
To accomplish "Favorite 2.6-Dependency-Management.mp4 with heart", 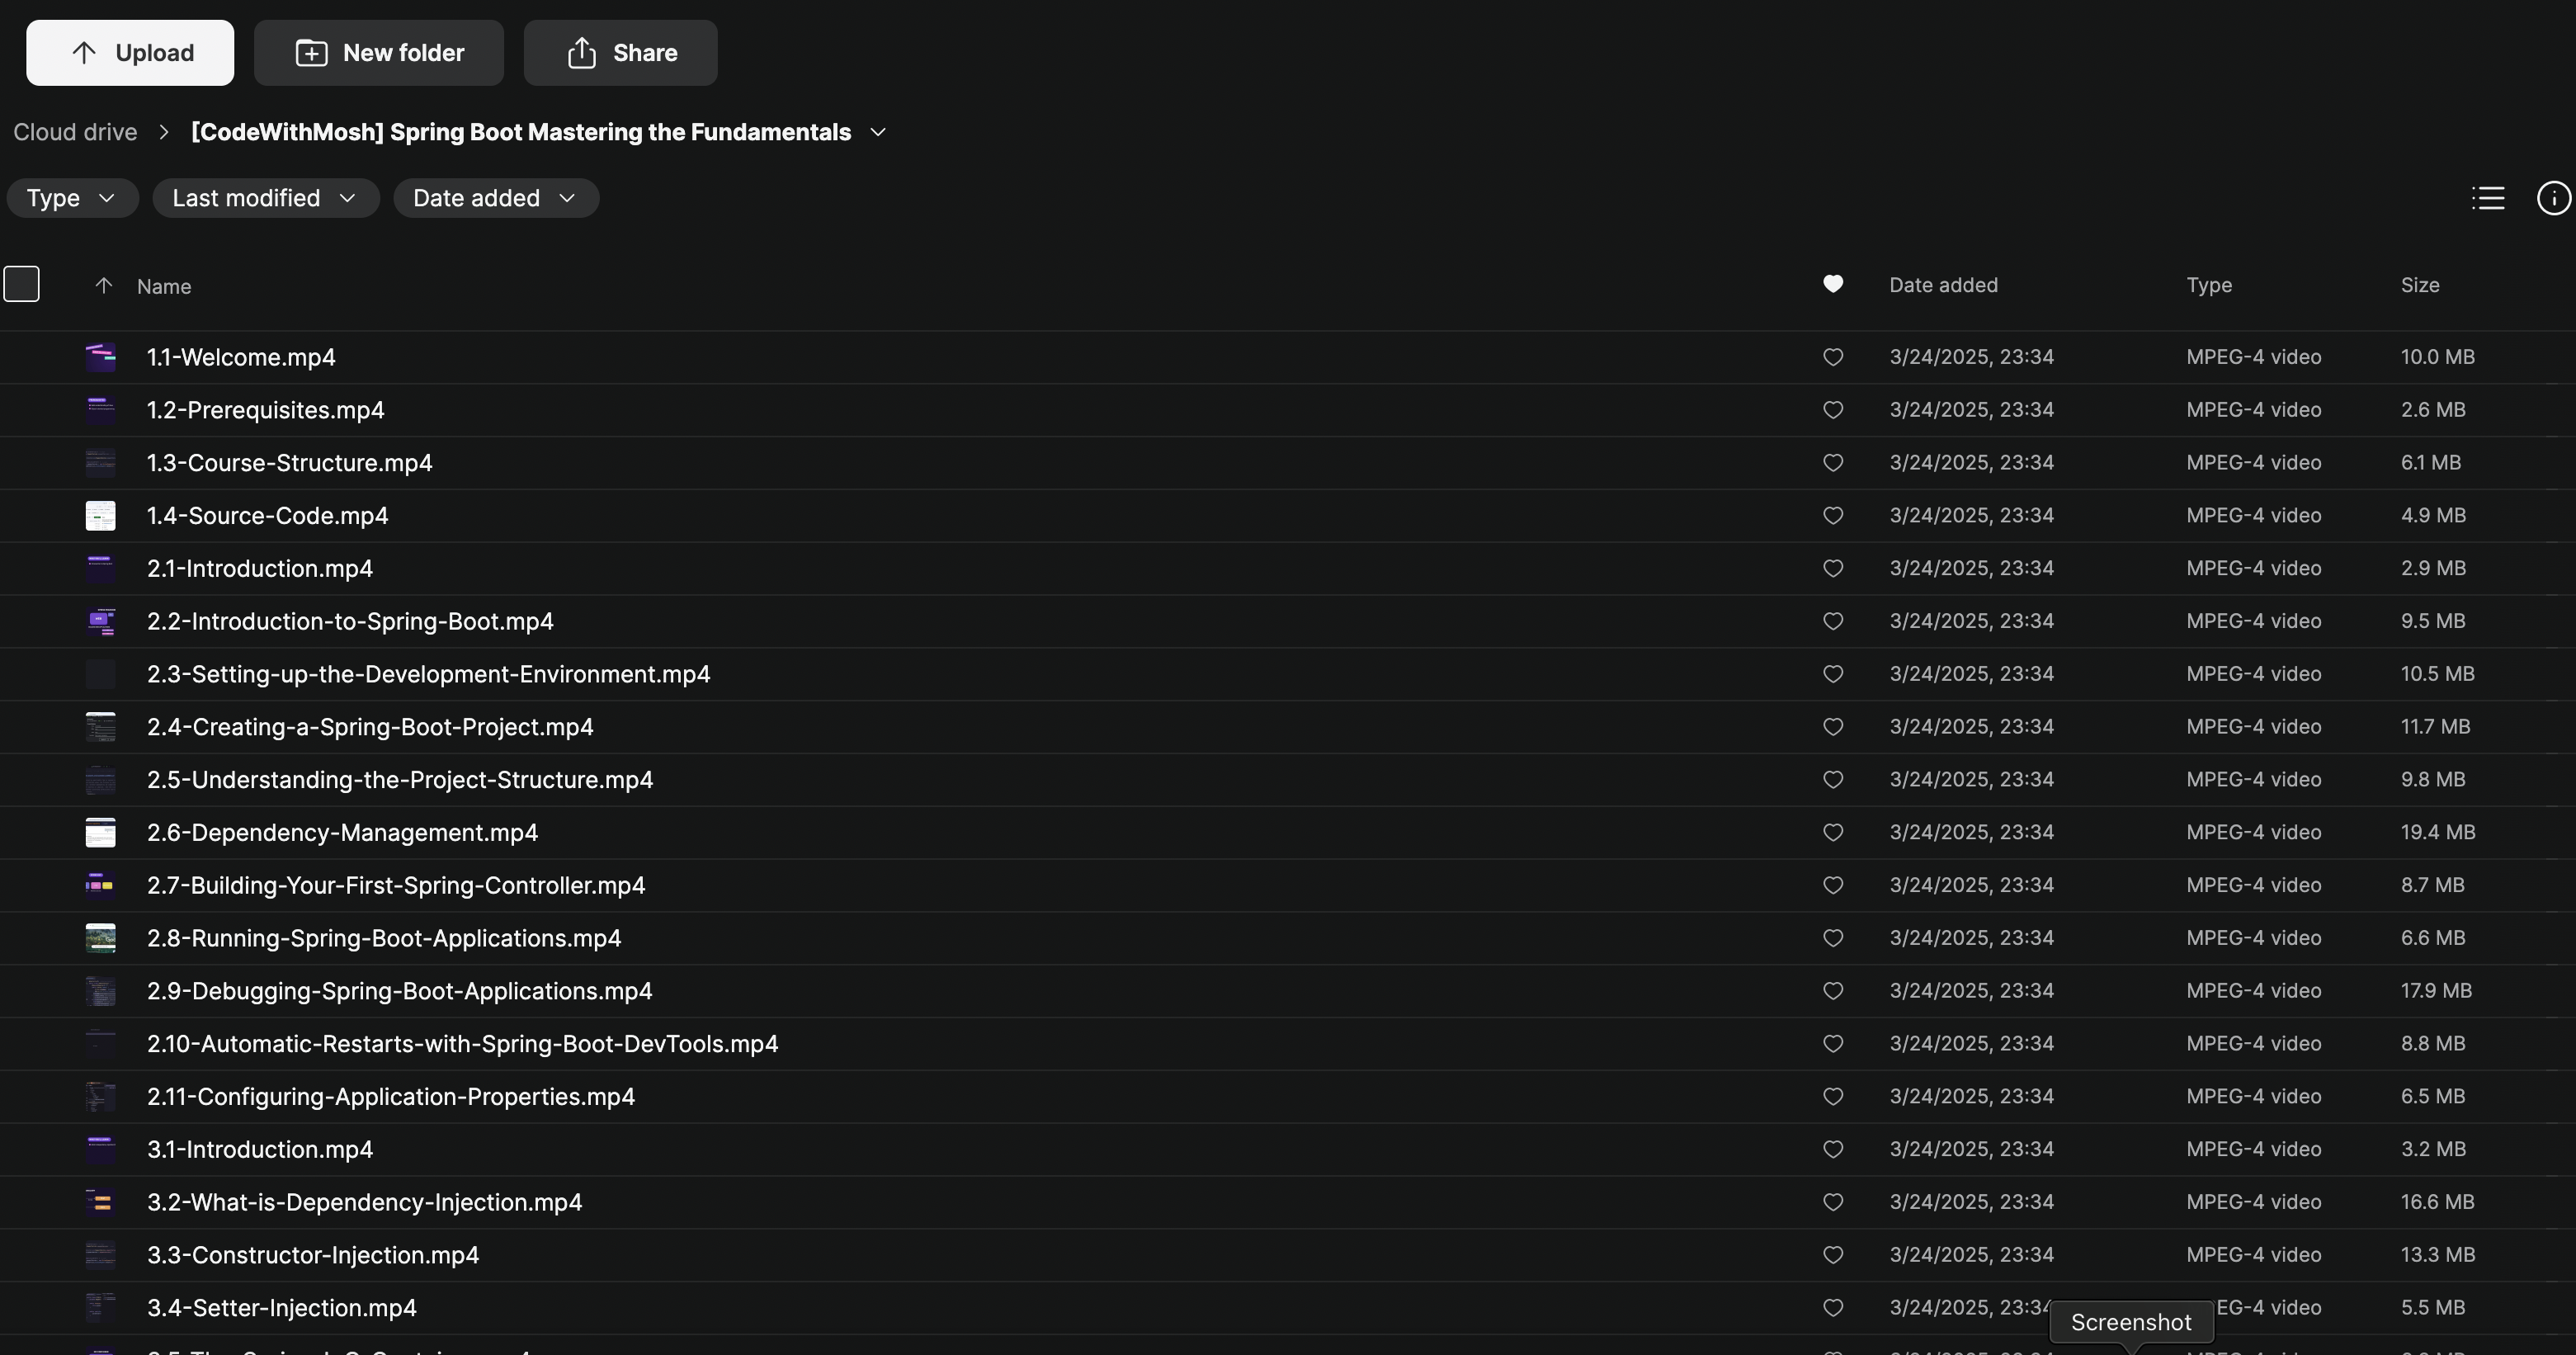I will [1832, 832].
